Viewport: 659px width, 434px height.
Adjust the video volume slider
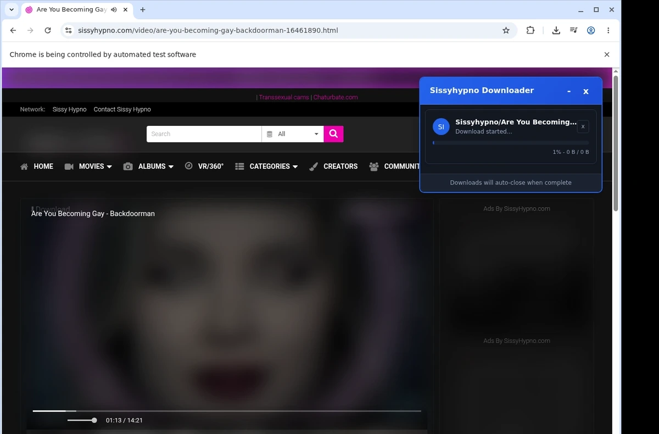point(82,420)
